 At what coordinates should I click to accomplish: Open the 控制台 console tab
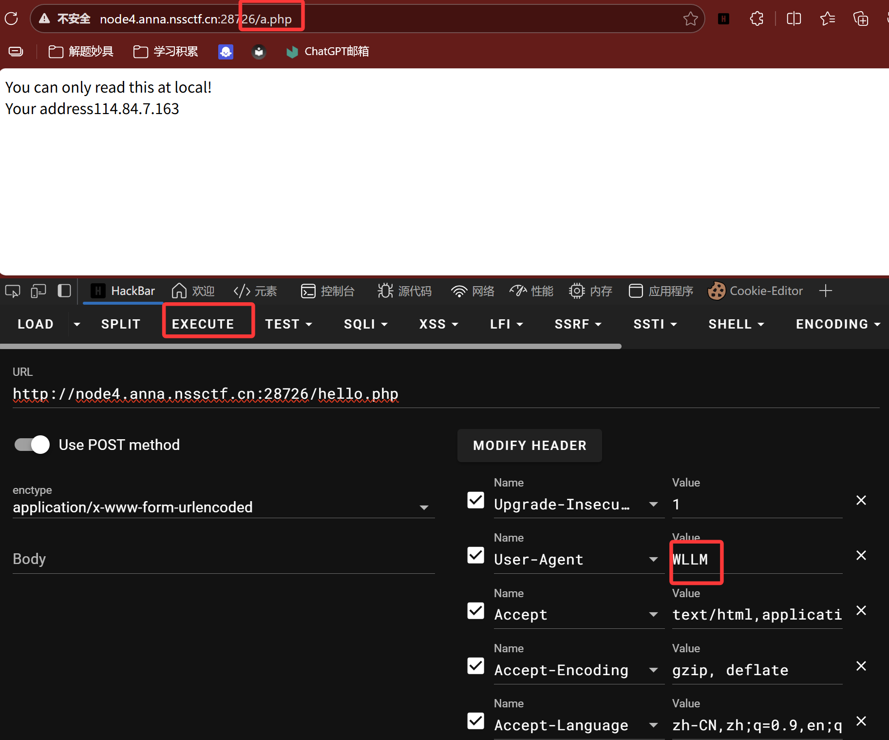tap(328, 291)
